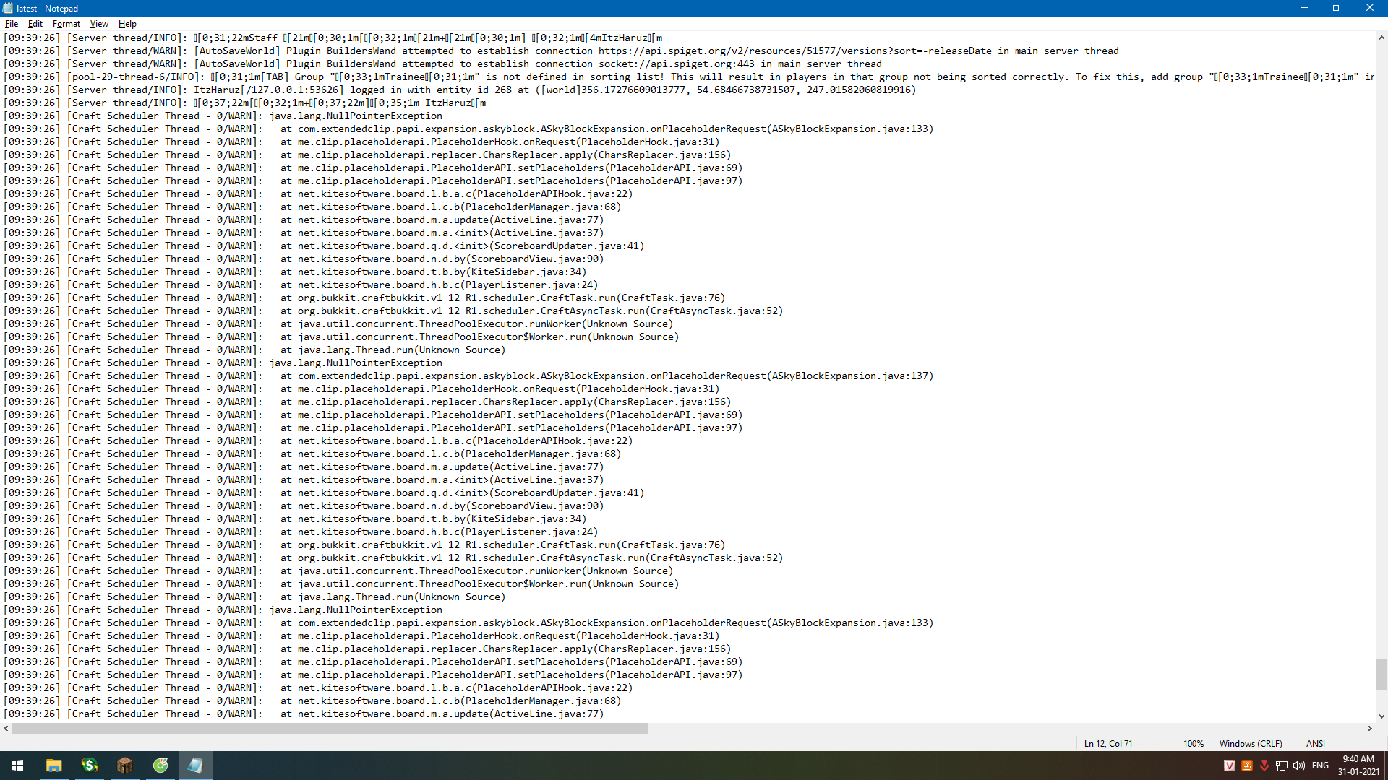Click the Windows Start button
The image size is (1388, 780).
[17, 766]
